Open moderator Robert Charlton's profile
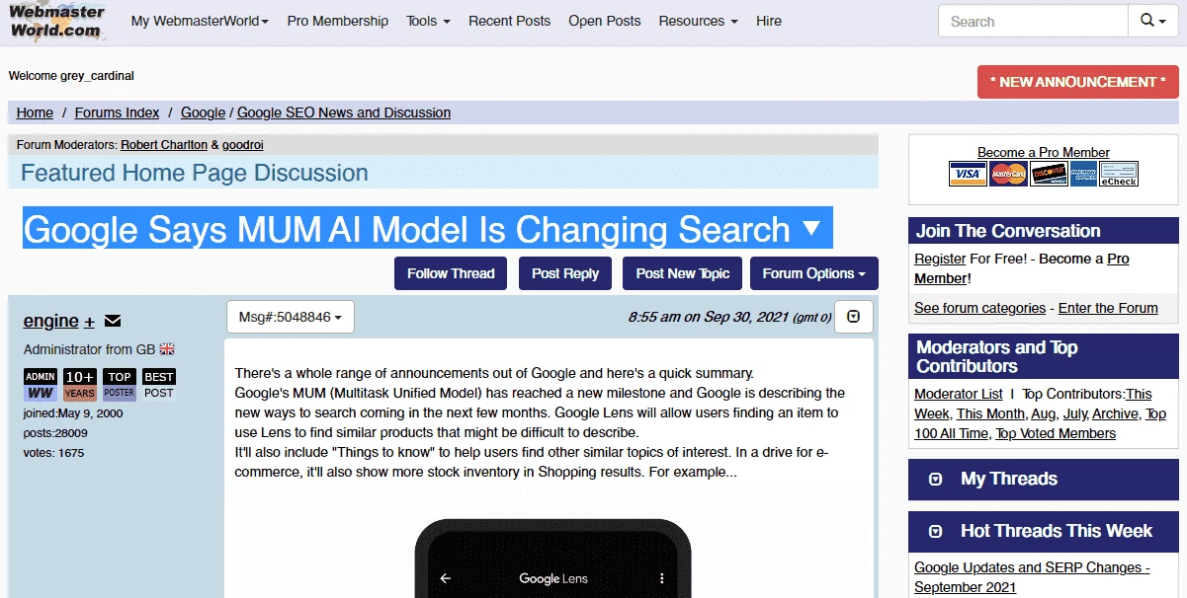1187x598 pixels. (164, 144)
